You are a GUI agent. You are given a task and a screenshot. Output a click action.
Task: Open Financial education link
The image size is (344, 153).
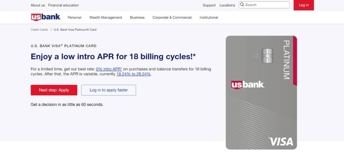click(x=63, y=5)
